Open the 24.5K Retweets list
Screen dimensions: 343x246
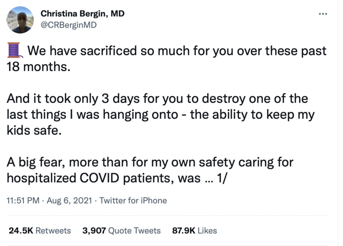40,231
